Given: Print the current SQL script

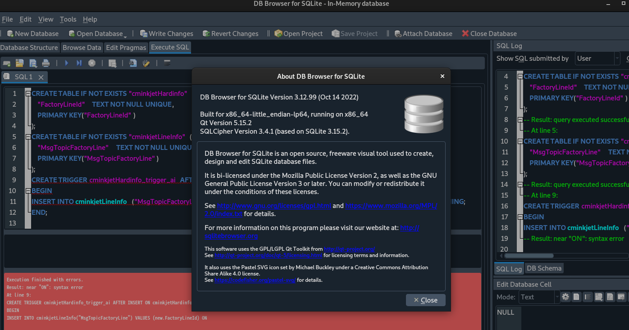Looking at the screenshot, I should point(46,63).
